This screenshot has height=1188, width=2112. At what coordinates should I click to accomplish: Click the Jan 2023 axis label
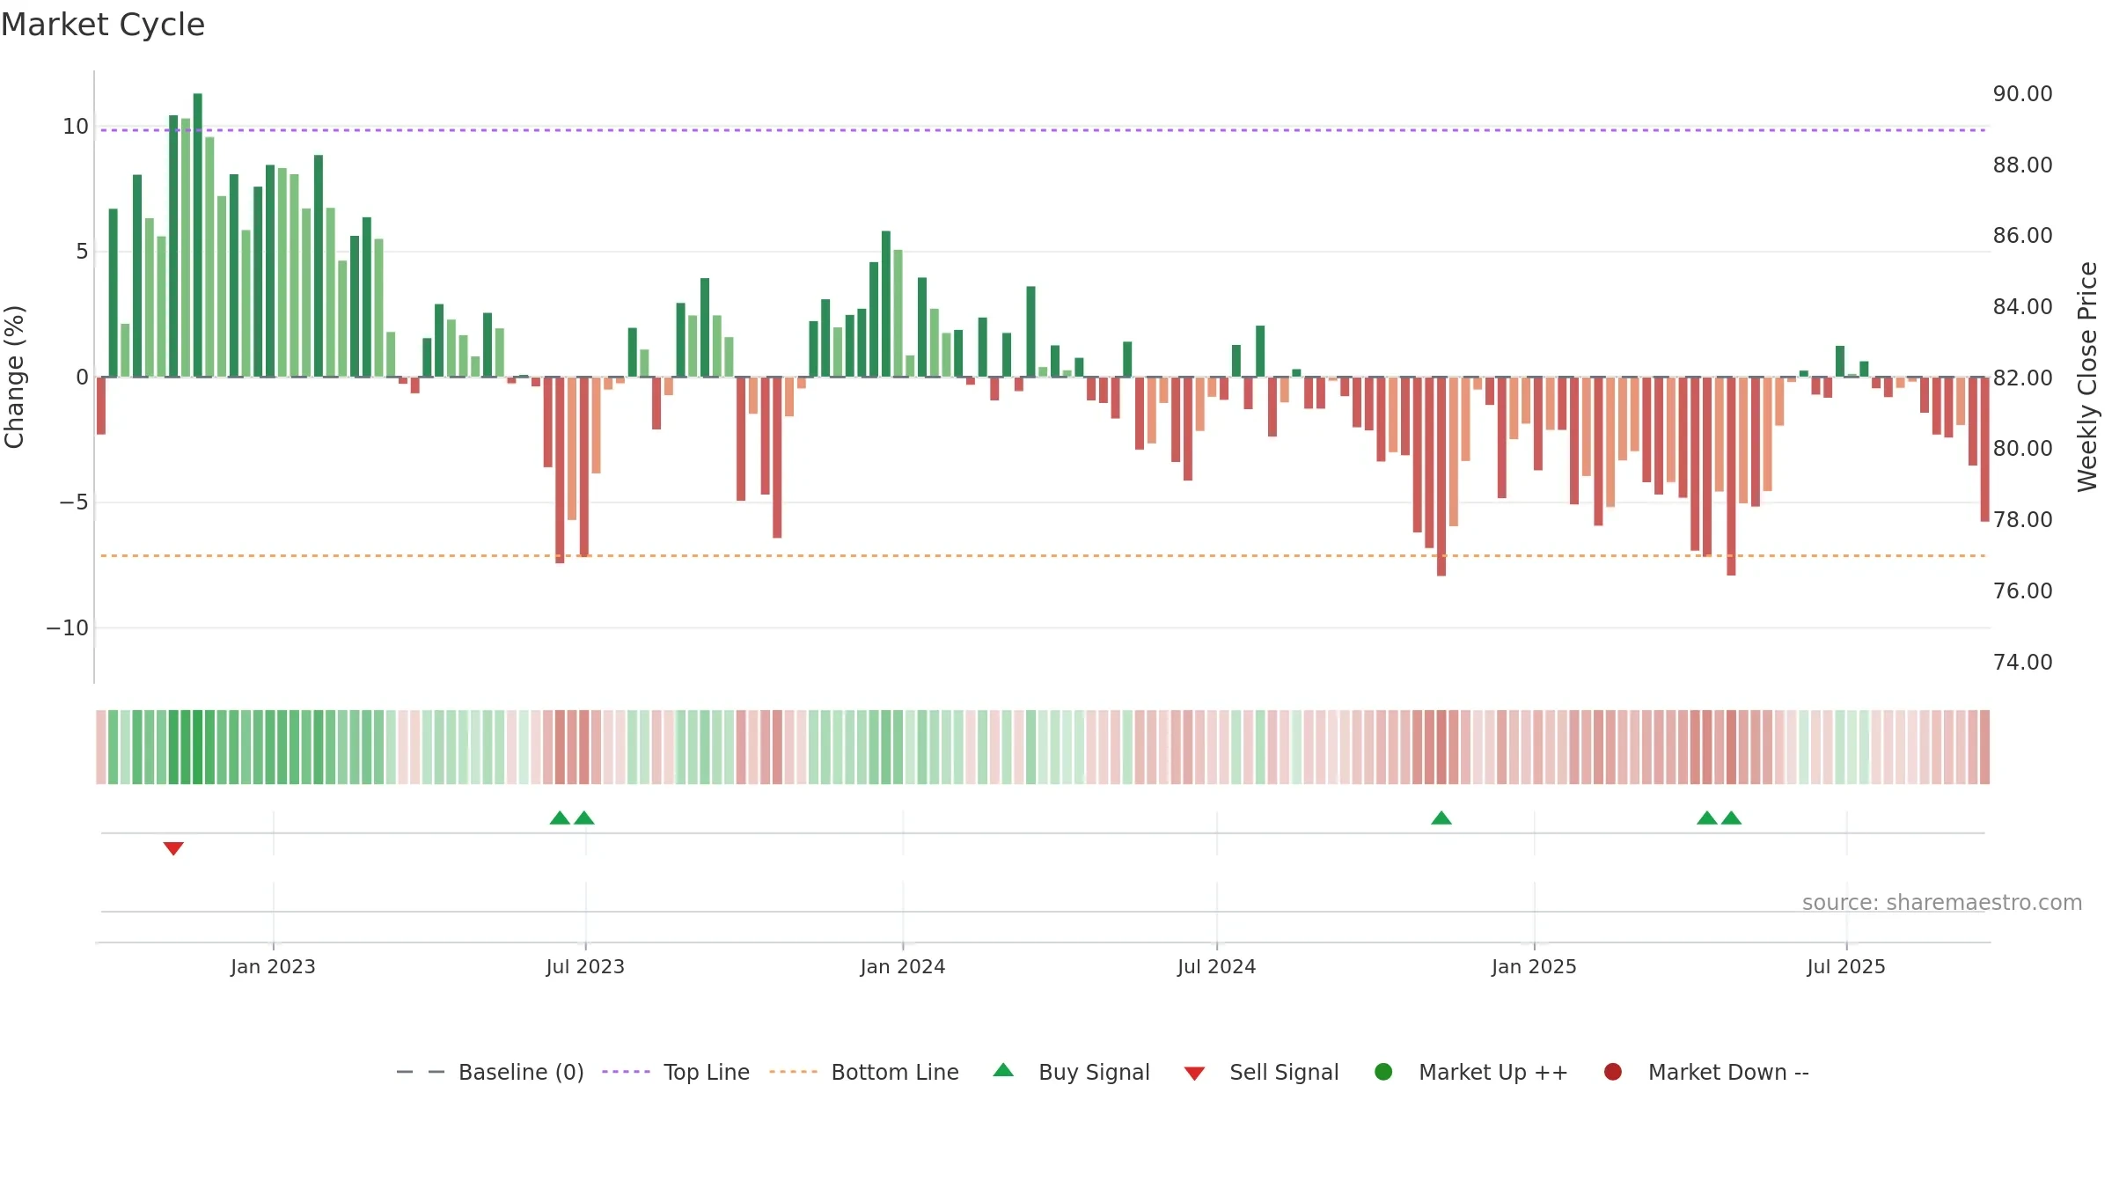[x=273, y=966]
